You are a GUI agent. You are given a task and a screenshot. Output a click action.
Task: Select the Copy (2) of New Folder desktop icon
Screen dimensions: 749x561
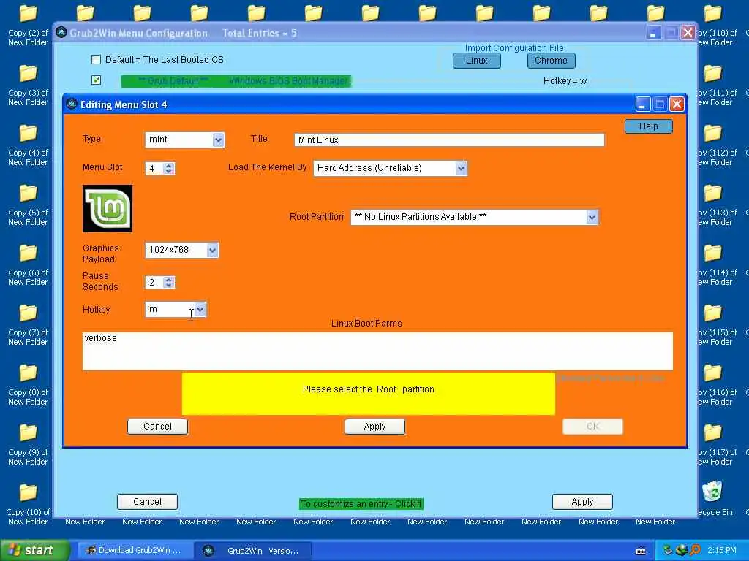(x=28, y=26)
